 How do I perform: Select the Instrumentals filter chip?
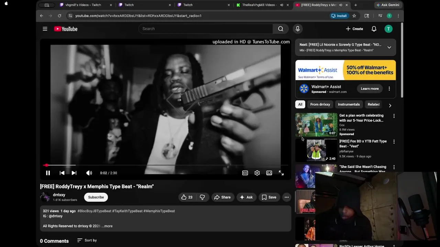(x=349, y=105)
